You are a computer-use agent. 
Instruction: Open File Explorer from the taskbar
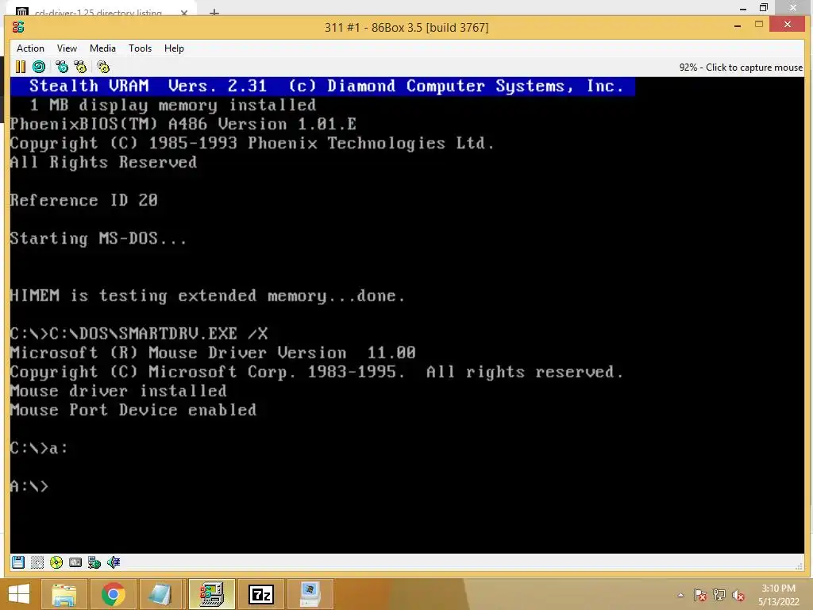(x=64, y=594)
